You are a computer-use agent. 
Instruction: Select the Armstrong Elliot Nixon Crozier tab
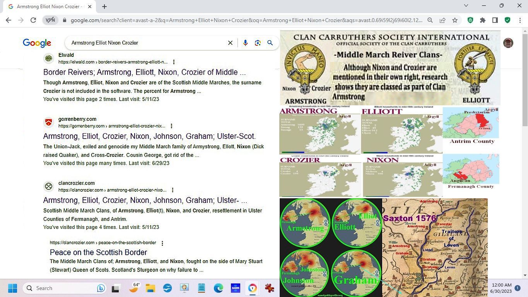[49, 7]
